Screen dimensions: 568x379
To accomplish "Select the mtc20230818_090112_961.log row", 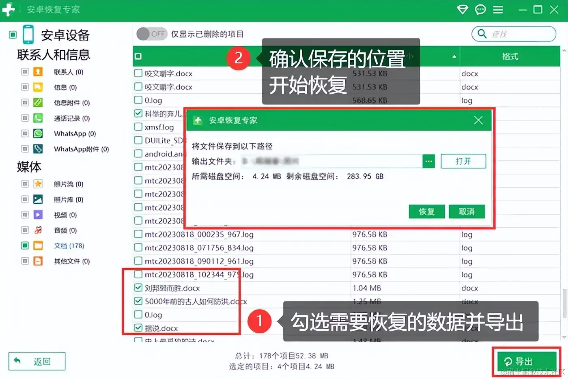I will 346,261.
